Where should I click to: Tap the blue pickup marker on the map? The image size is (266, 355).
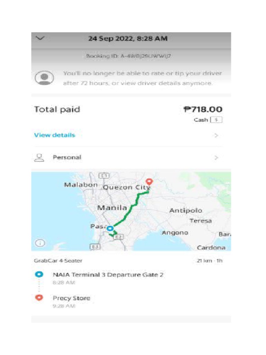(110, 228)
